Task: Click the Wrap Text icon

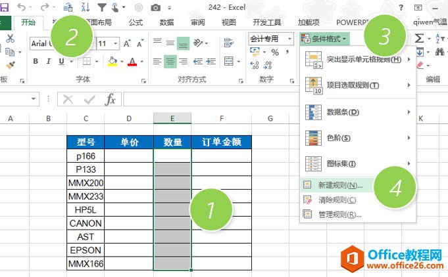Action: (228, 43)
